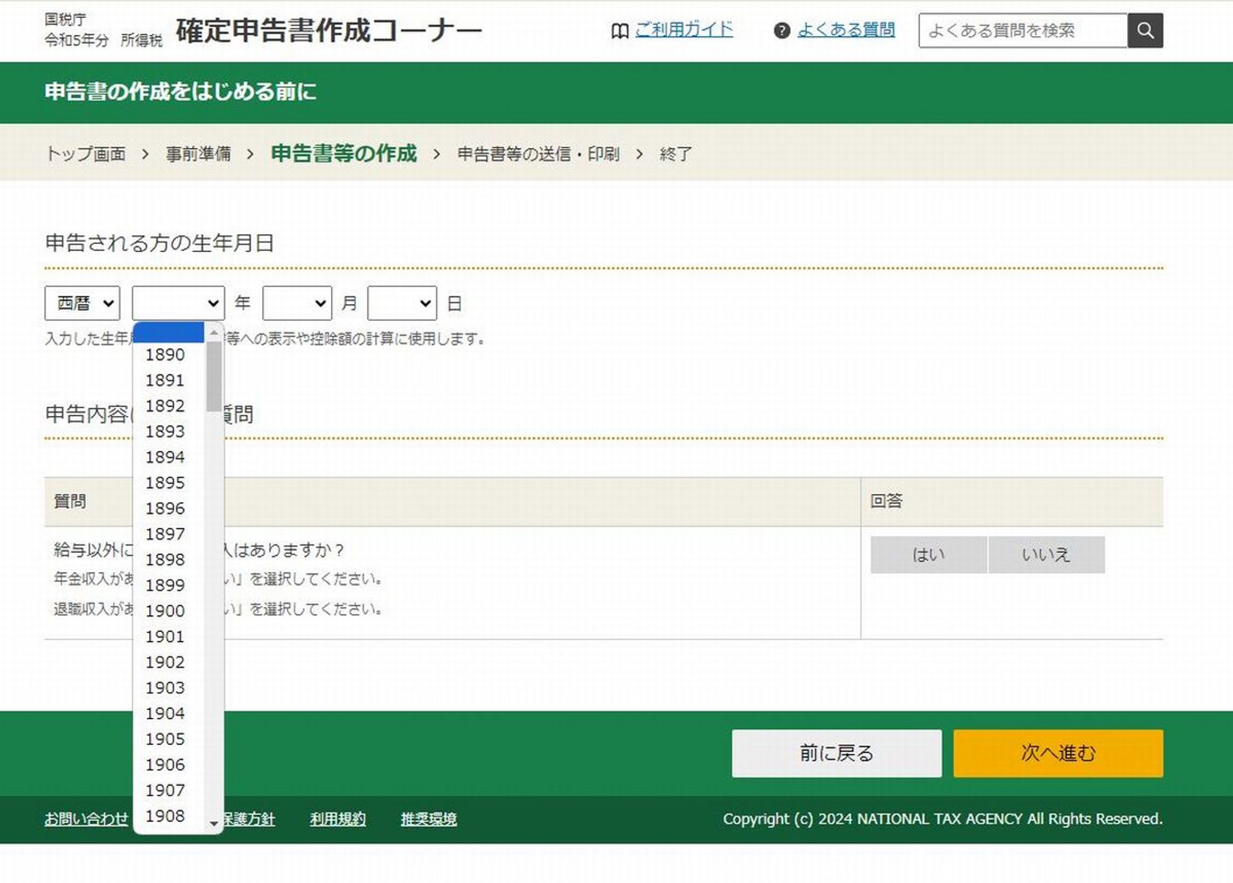Click the dropdown list's scroll down arrow
The height and width of the screenshot is (883, 1233).
pos(213,824)
